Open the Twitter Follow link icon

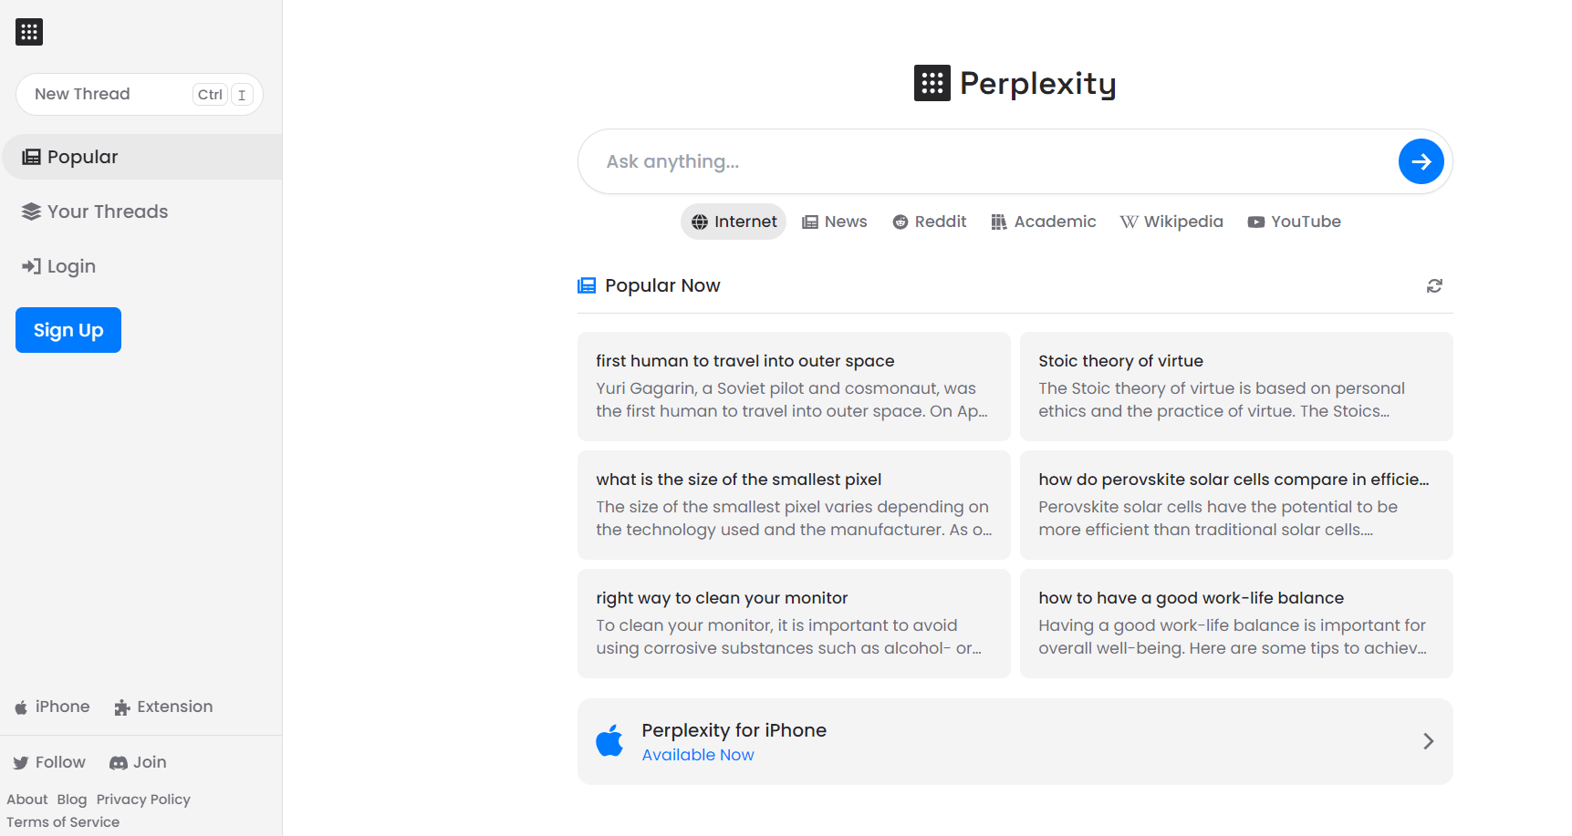(21, 762)
